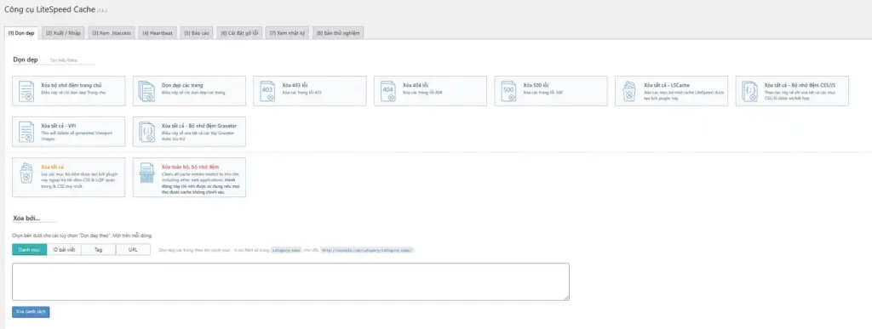Click the 'category-name' example code text
872x329 pixels.
tap(286, 250)
